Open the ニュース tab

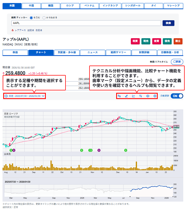[93, 52]
